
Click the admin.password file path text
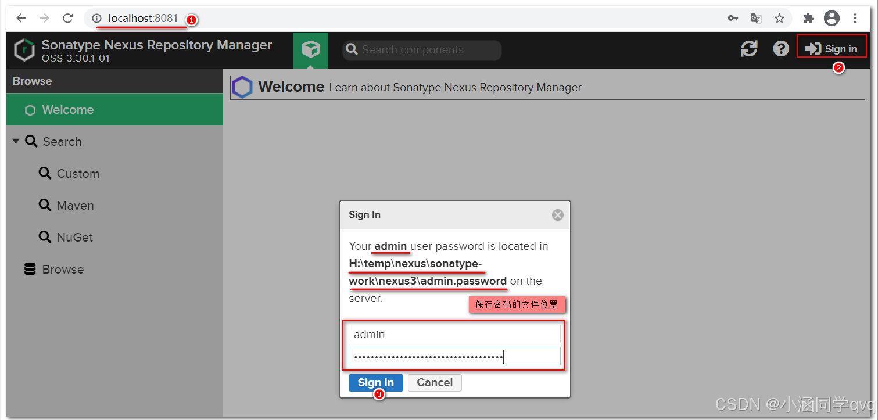click(428, 272)
